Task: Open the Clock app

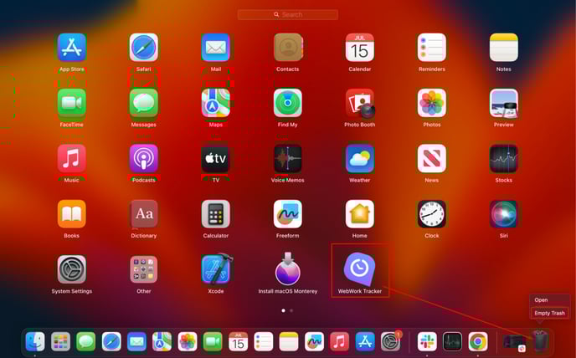Action: tap(432, 213)
